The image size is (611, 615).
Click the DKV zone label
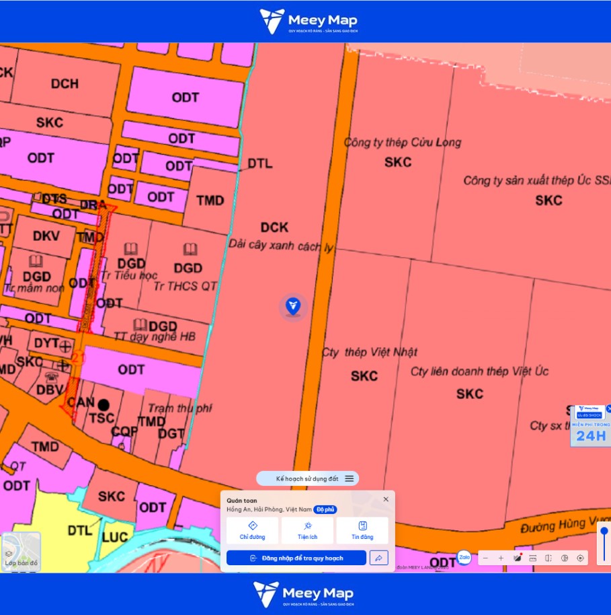(x=46, y=236)
